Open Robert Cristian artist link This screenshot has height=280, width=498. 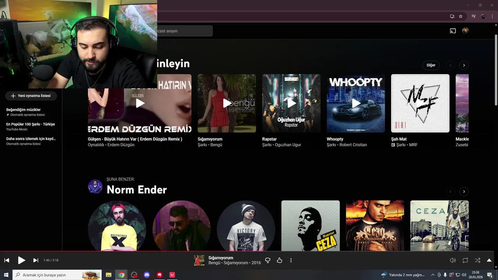pos(353,145)
